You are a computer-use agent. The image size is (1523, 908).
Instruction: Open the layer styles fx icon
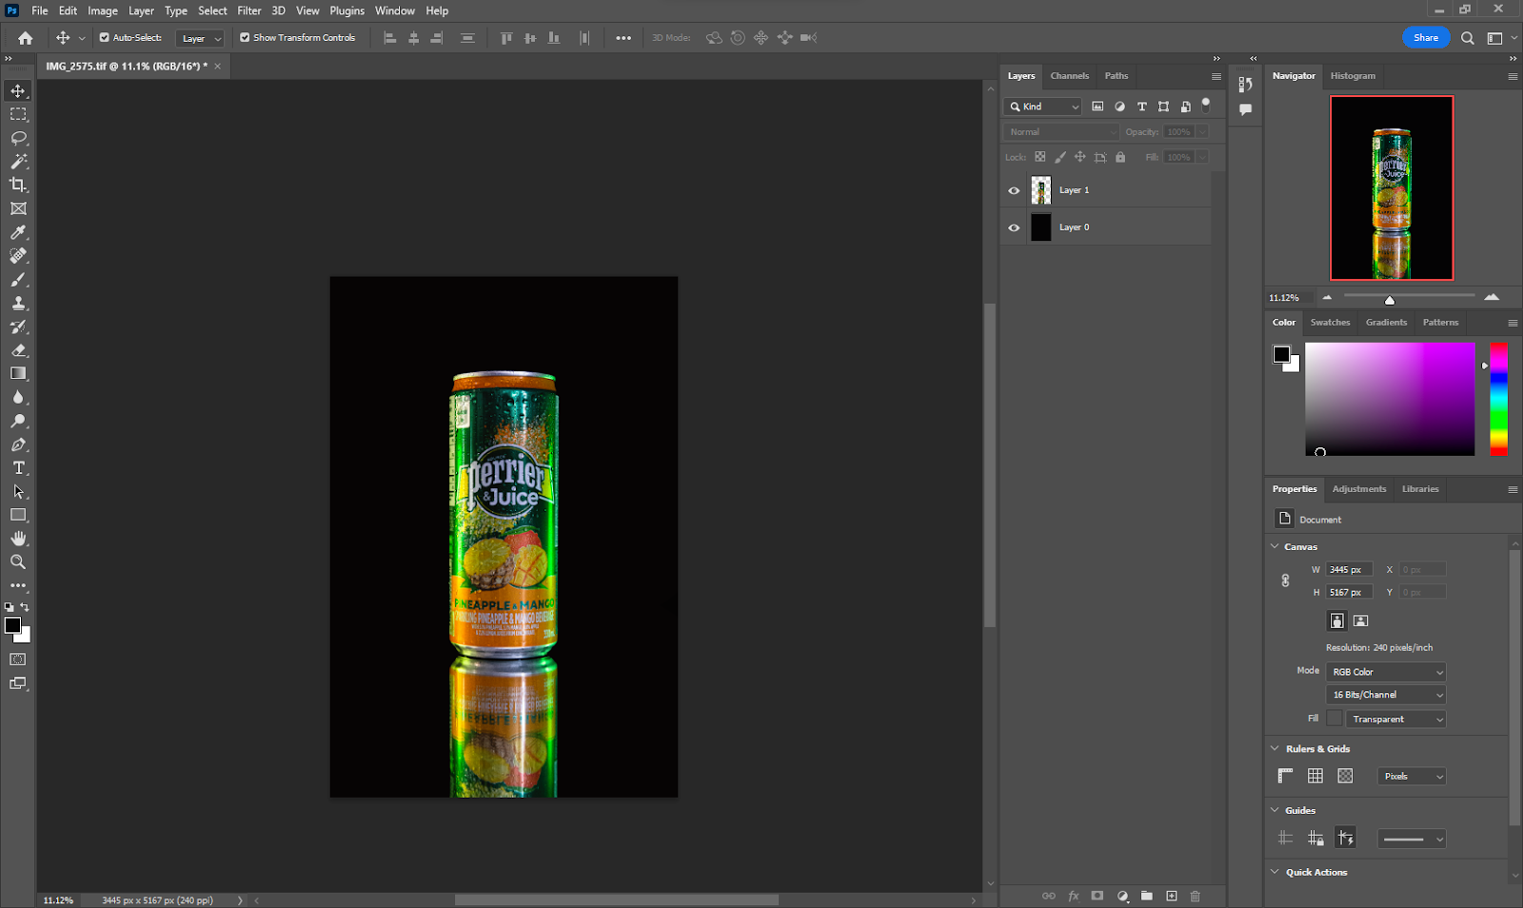(1074, 896)
